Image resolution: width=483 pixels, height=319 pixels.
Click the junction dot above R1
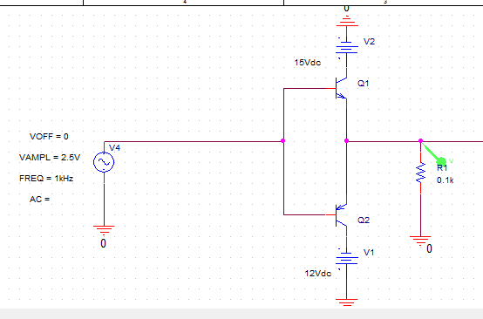click(x=421, y=141)
